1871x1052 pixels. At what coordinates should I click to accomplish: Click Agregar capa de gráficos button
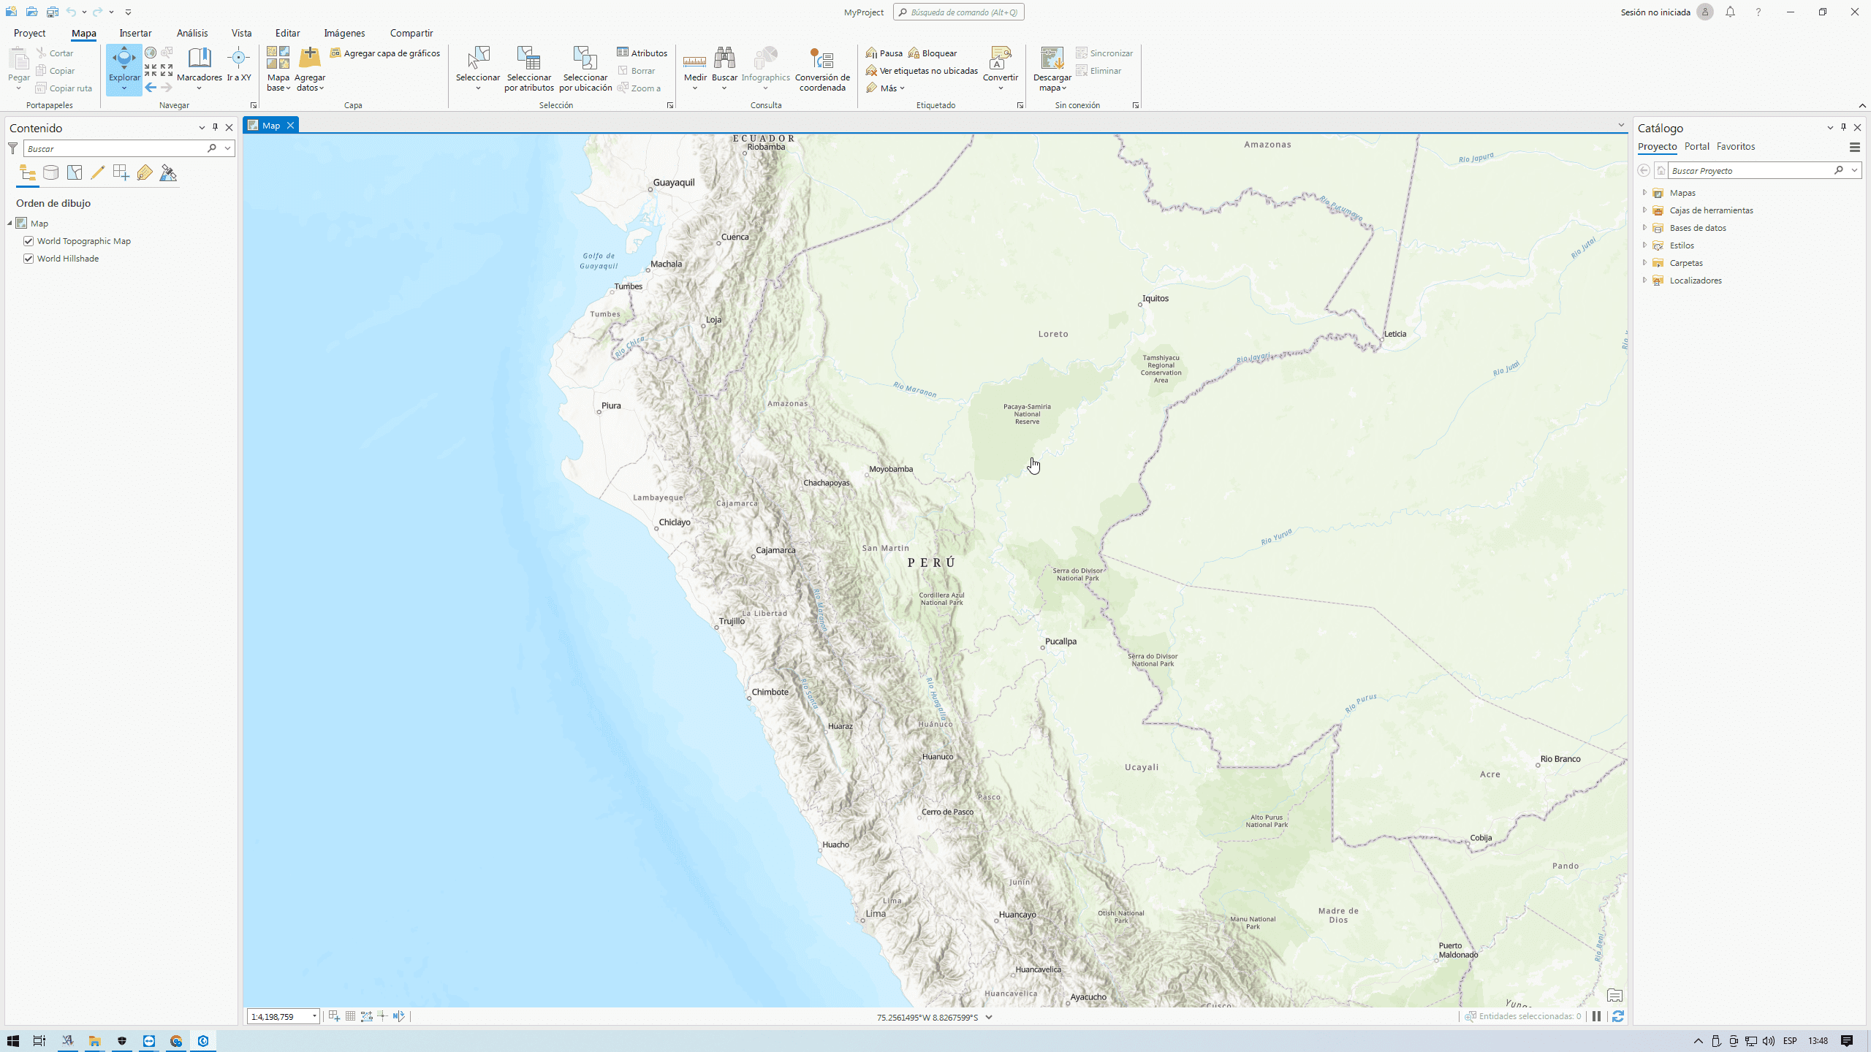click(385, 53)
